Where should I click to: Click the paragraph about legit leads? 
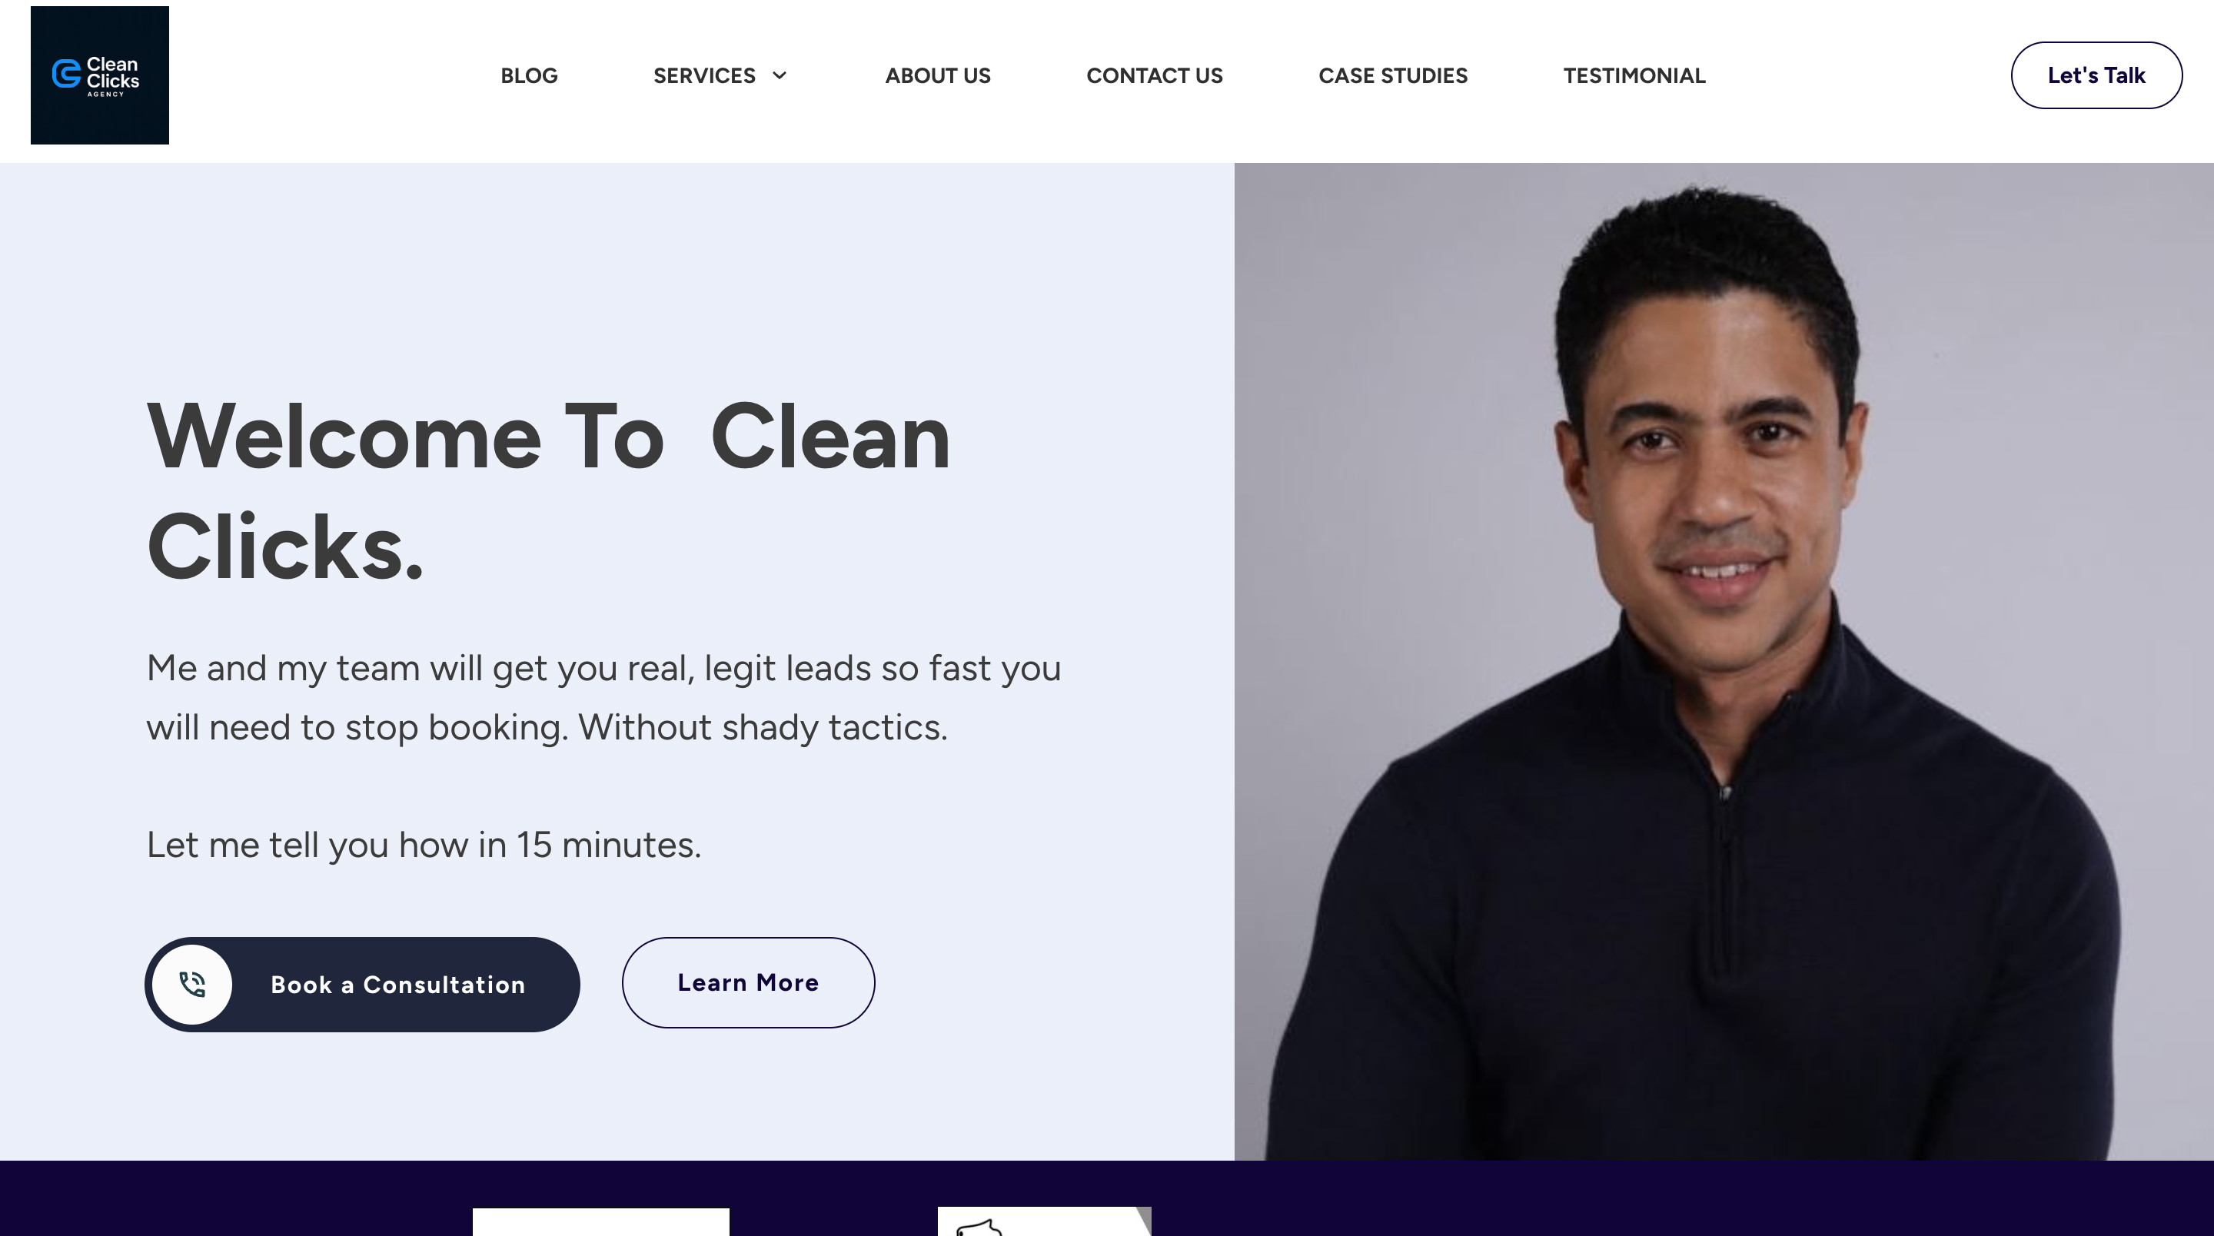coord(603,697)
